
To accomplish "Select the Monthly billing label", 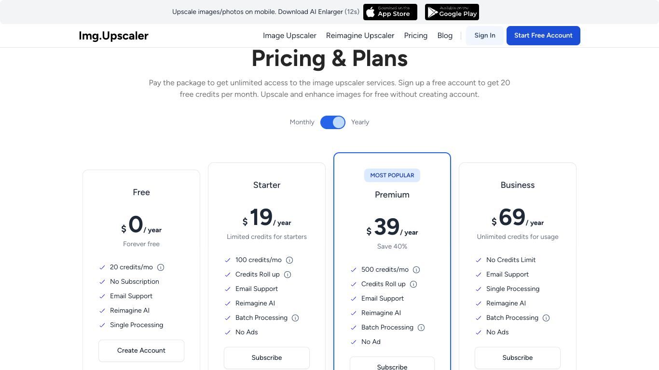I will [x=302, y=122].
